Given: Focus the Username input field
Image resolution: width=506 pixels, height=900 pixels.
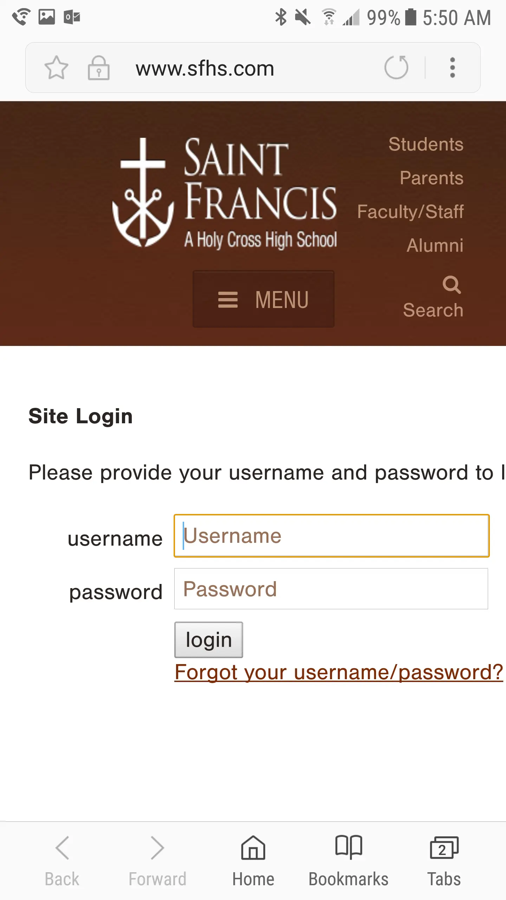Looking at the screenshot, I should click(x=331, y=536).
